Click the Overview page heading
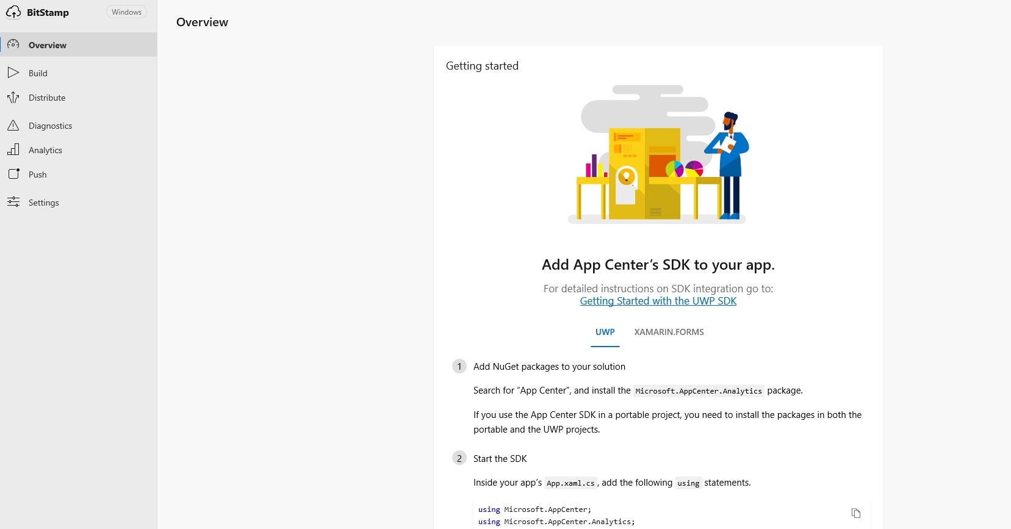 coord(202,22)
